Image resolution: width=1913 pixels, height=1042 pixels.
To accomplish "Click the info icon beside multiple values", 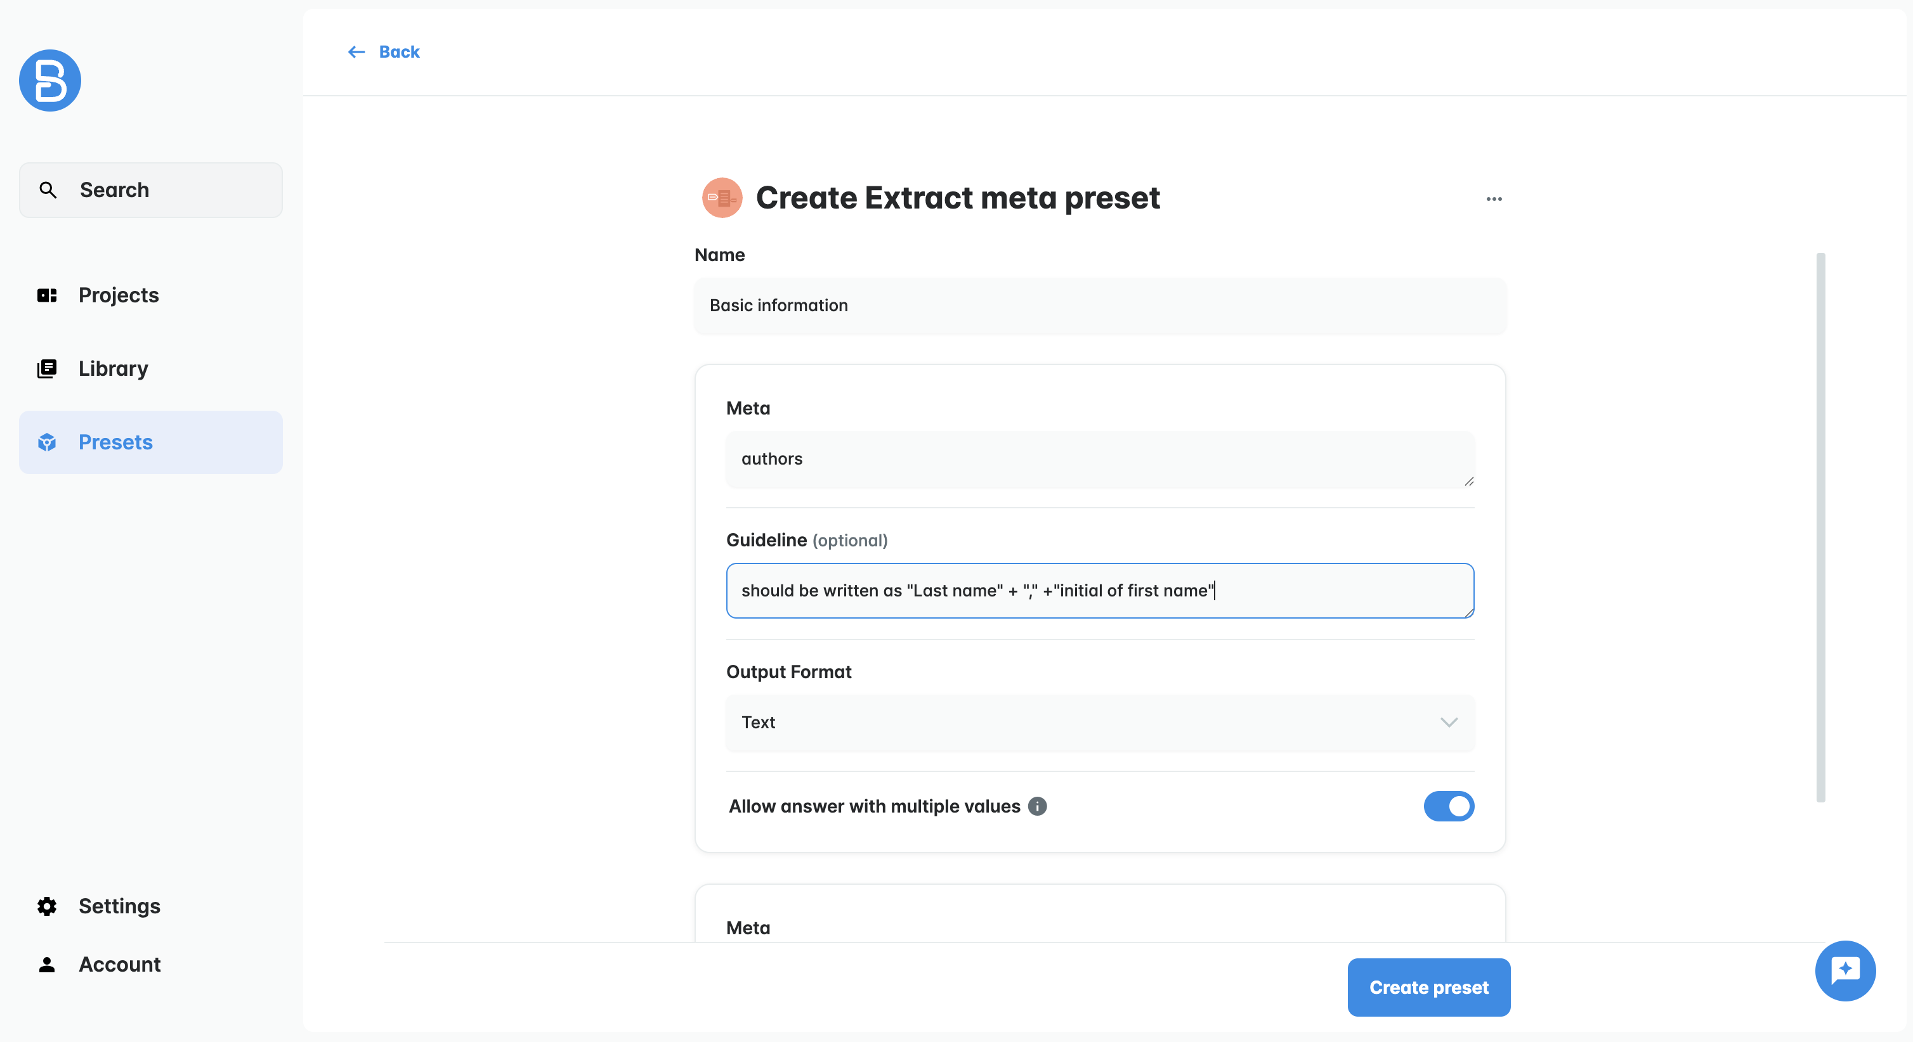I will (1038, 806).
